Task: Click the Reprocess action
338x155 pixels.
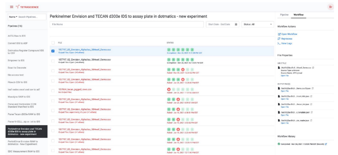Action: [285, 39]
